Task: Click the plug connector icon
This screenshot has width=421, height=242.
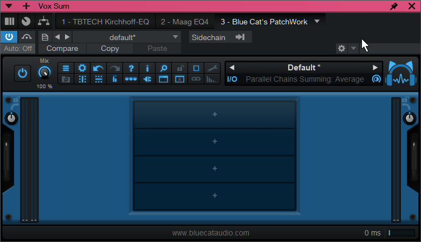Action: [x=147, y=79]
